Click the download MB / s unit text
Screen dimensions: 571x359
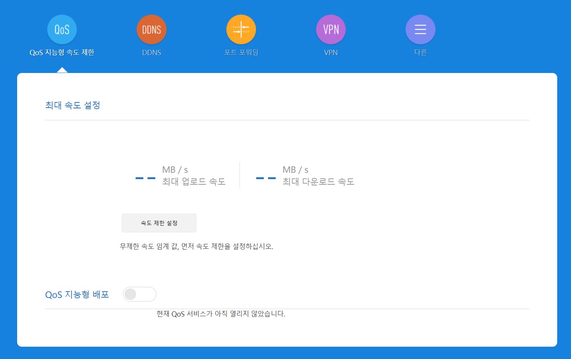[x=295, y=170]
